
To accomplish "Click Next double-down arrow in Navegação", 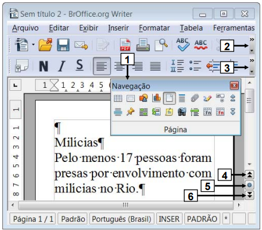I will pos(233,112).
